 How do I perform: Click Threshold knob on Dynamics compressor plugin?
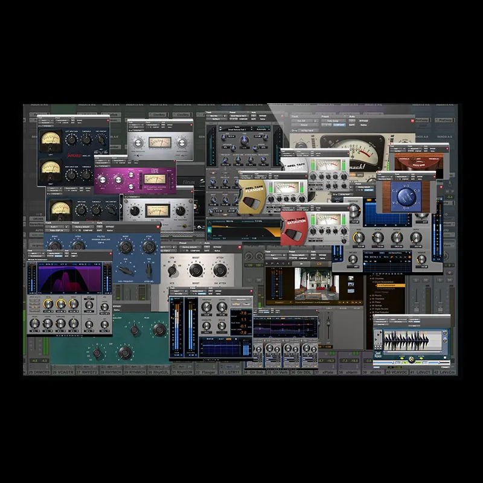[x=354, y=211]
